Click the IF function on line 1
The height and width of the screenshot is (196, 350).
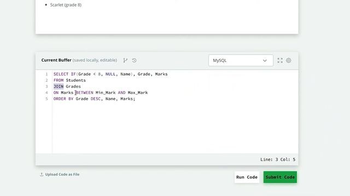click(73, 74)
